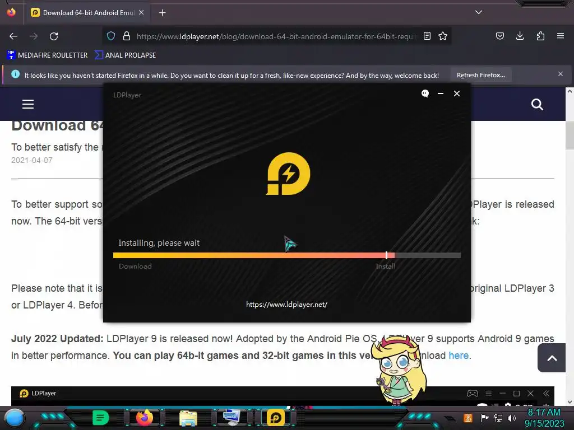Image resolution: width=574 pixels, height=430 pixels.
Task: Open the Firefox downloads panel
Action: point(520,36)
